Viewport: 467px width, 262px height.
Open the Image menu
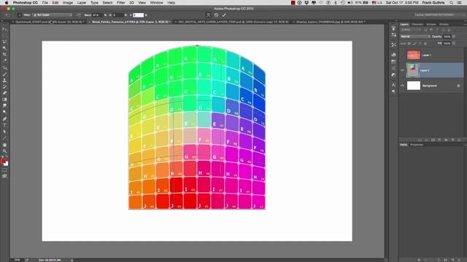point(68,3)
